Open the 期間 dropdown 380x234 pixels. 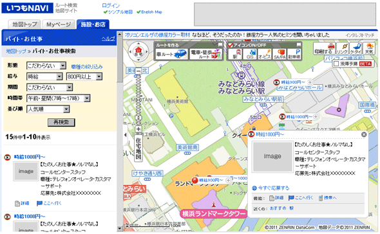[x=50, y=87]
